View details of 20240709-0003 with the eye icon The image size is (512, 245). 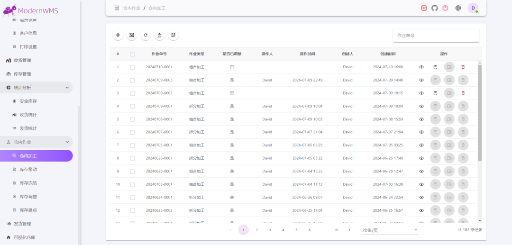pos(421,80)
